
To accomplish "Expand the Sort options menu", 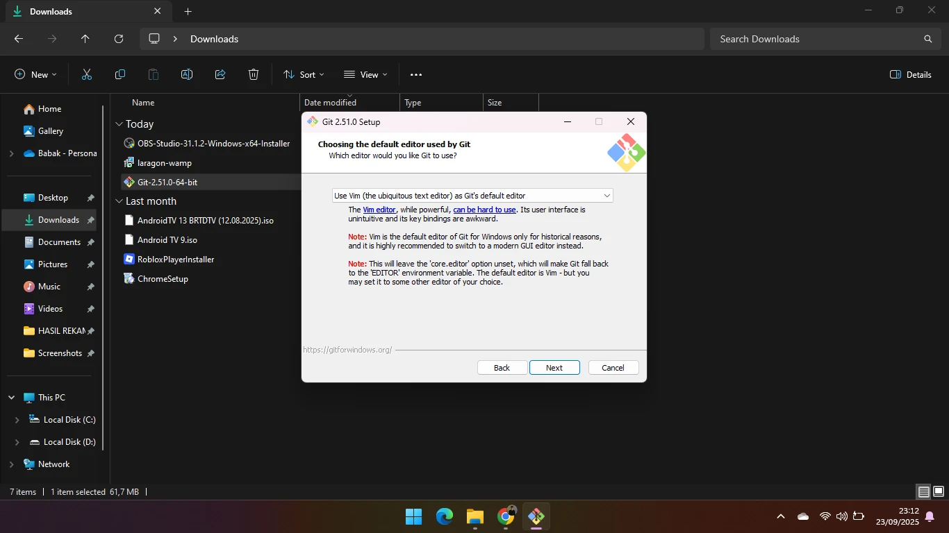I will point(304,74).
